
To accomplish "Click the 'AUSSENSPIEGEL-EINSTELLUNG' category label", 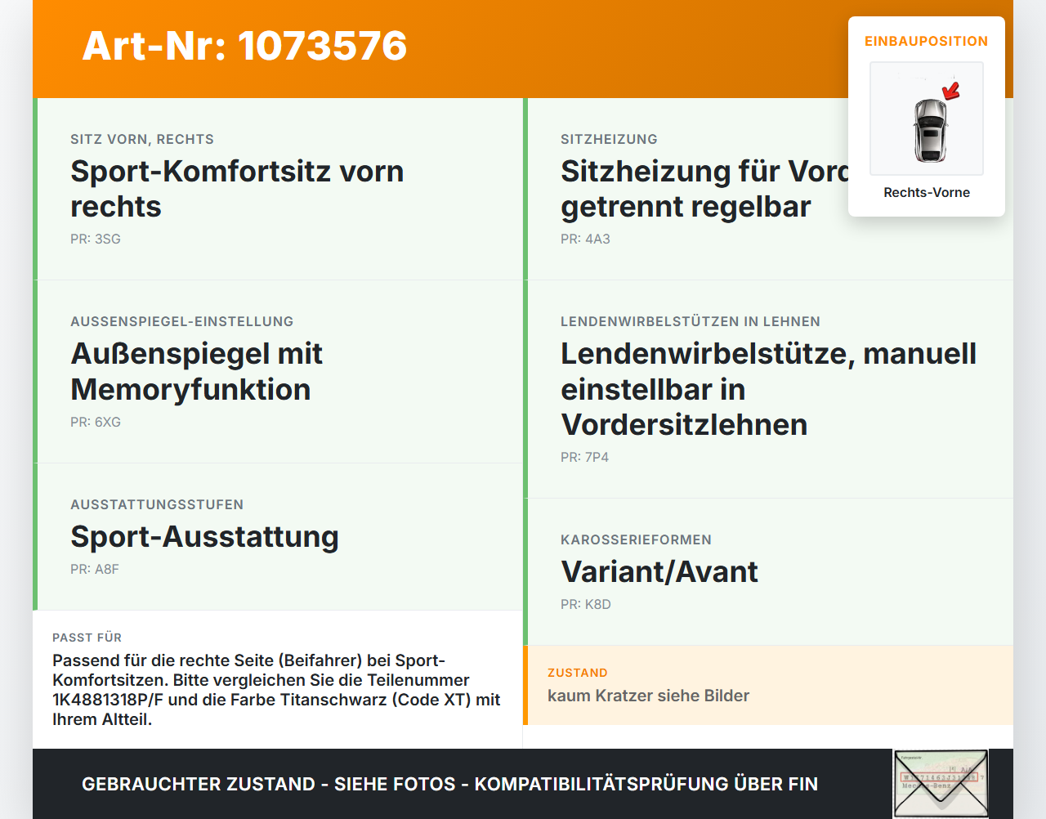I will coord(182,322).
